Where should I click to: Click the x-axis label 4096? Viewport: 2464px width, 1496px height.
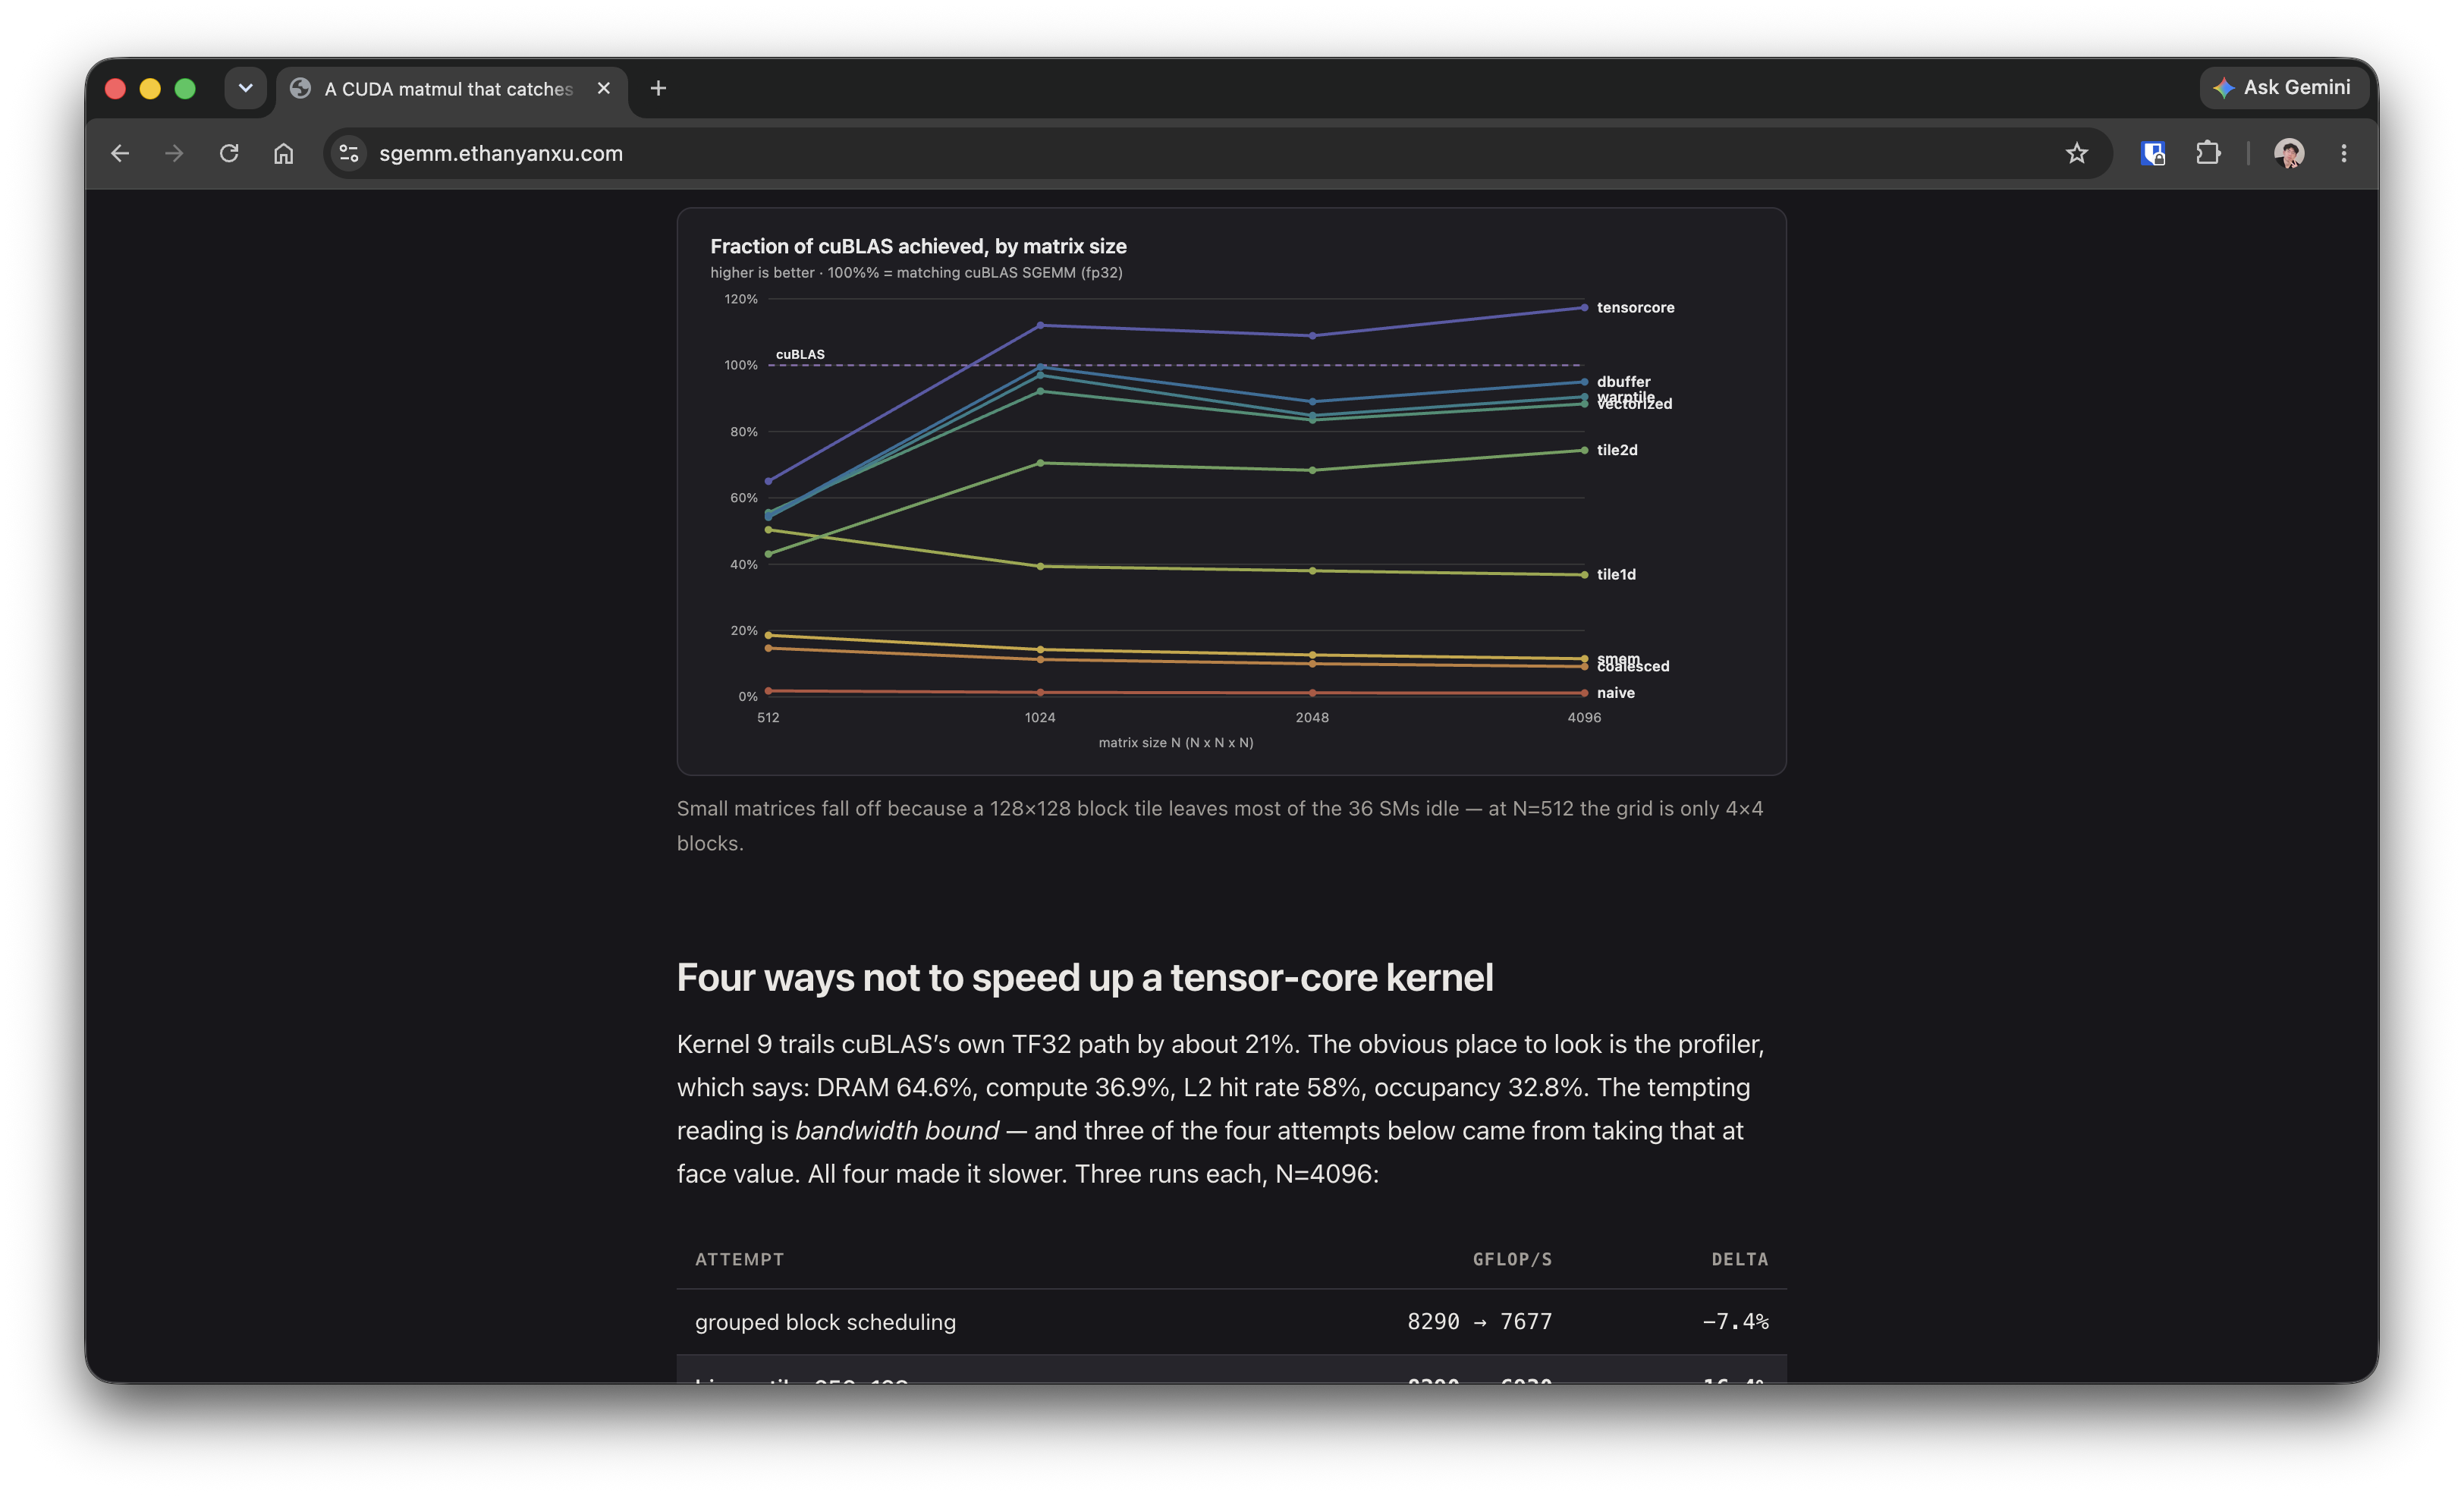(1584, 717)
